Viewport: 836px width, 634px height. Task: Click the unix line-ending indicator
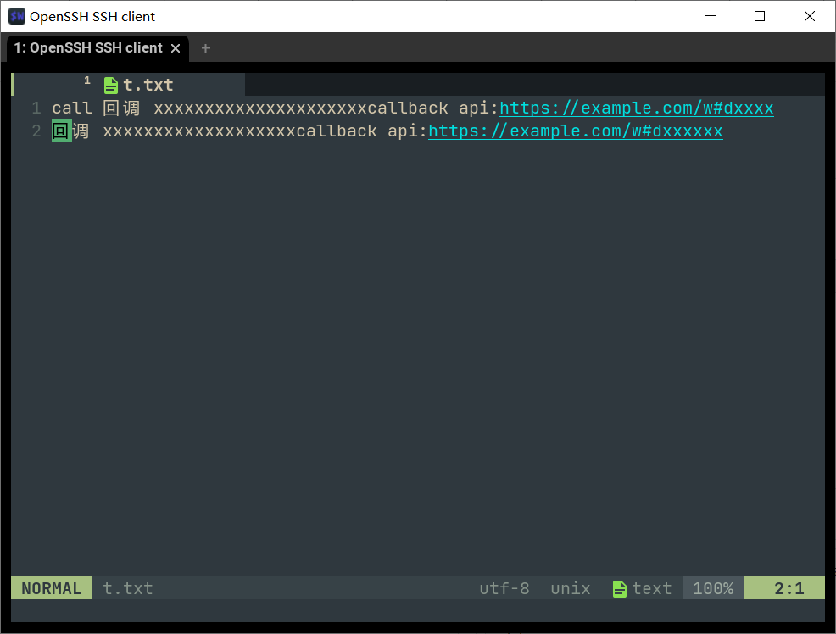coord(570,588)
